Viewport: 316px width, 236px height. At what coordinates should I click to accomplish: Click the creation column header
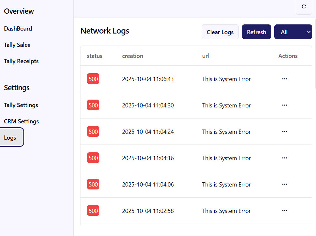[x=133, y=56]
